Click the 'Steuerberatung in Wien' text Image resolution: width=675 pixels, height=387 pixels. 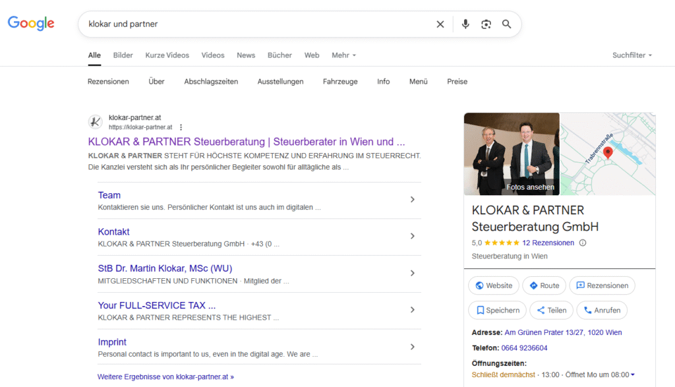point(510,256)
